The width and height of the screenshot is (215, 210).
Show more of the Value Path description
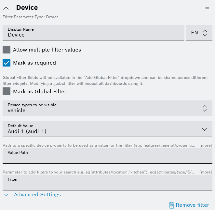click(206, 145)
